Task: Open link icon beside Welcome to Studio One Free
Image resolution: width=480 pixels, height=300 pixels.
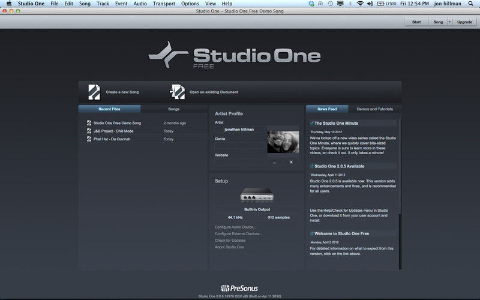Action: coord(311,233)
